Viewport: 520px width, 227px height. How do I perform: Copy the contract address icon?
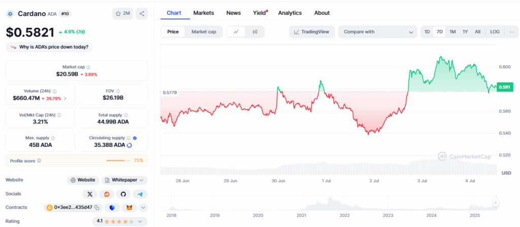coord(97,208)
